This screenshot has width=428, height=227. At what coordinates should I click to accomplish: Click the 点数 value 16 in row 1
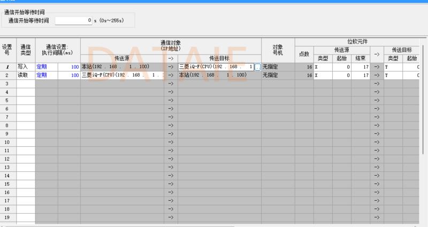tap(304, 67)
